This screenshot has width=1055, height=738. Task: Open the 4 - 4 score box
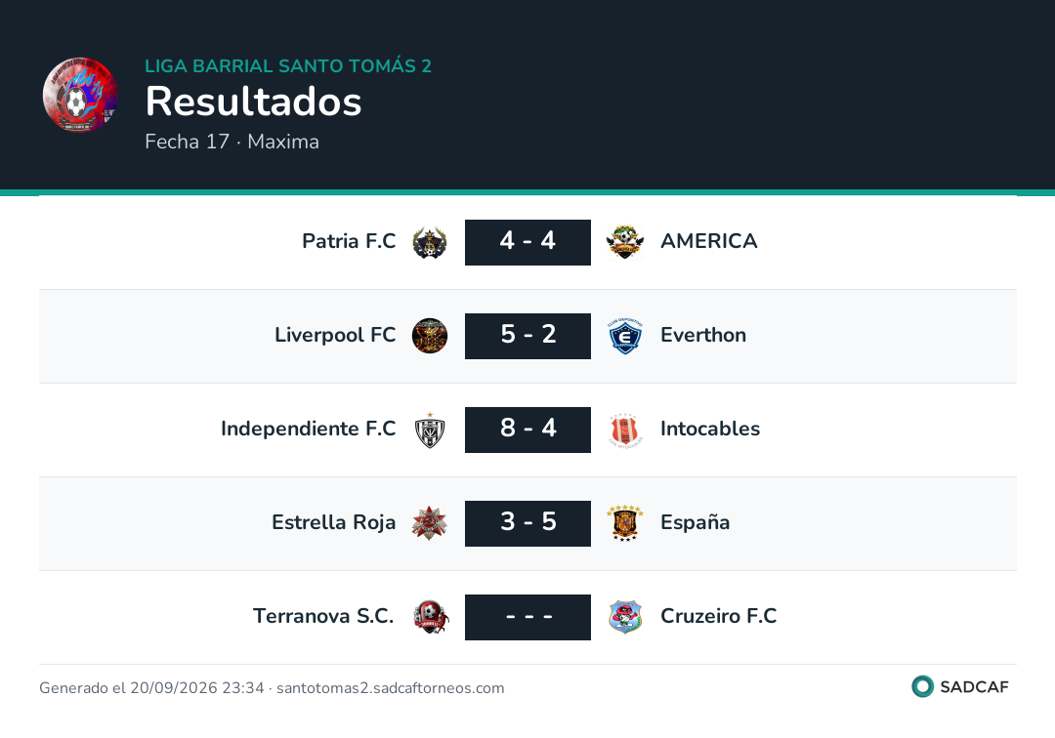527,242
